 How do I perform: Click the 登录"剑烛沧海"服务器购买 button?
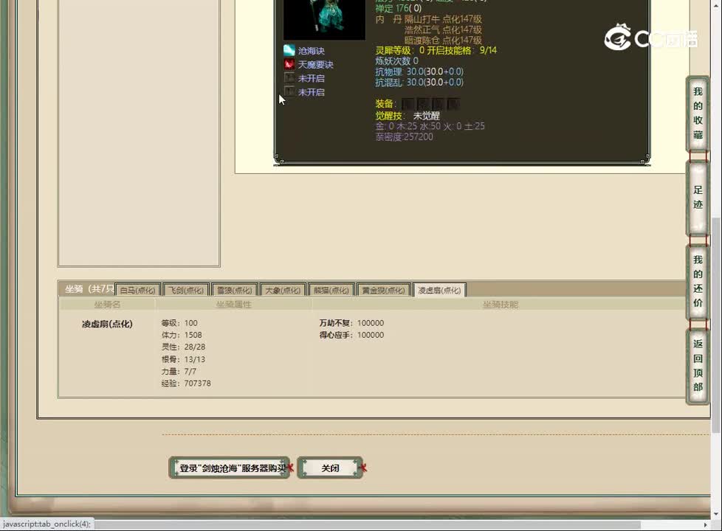(x=230, y=468)
